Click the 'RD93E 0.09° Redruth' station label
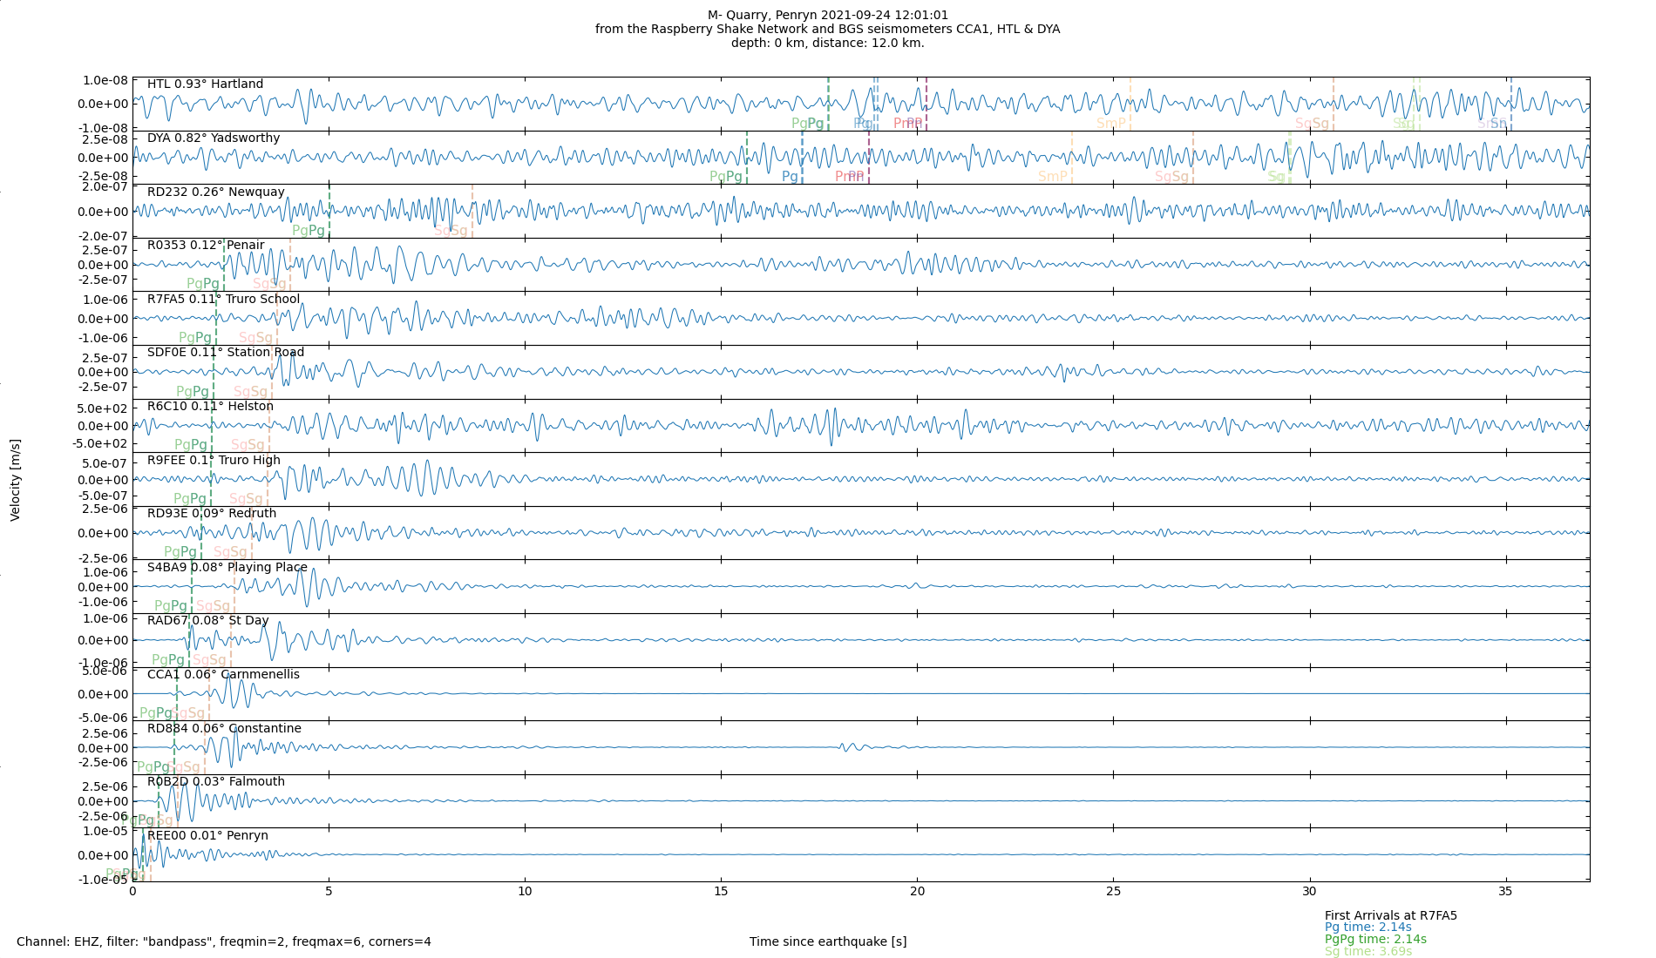Image resolution: width=1656 pixels, height=958 pixels. tap(212, 513)
